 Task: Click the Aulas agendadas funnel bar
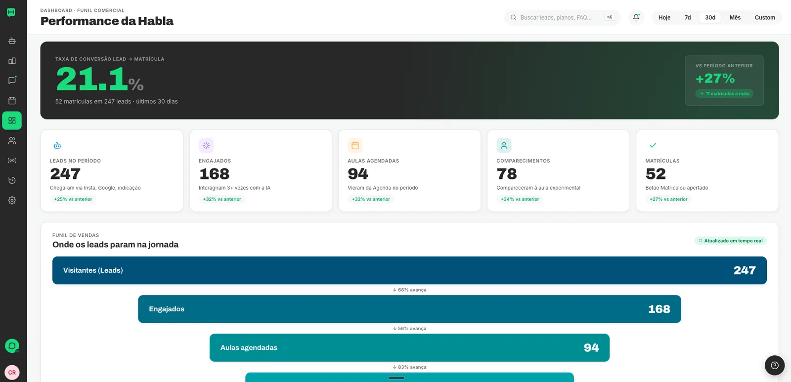click(409, 347)
